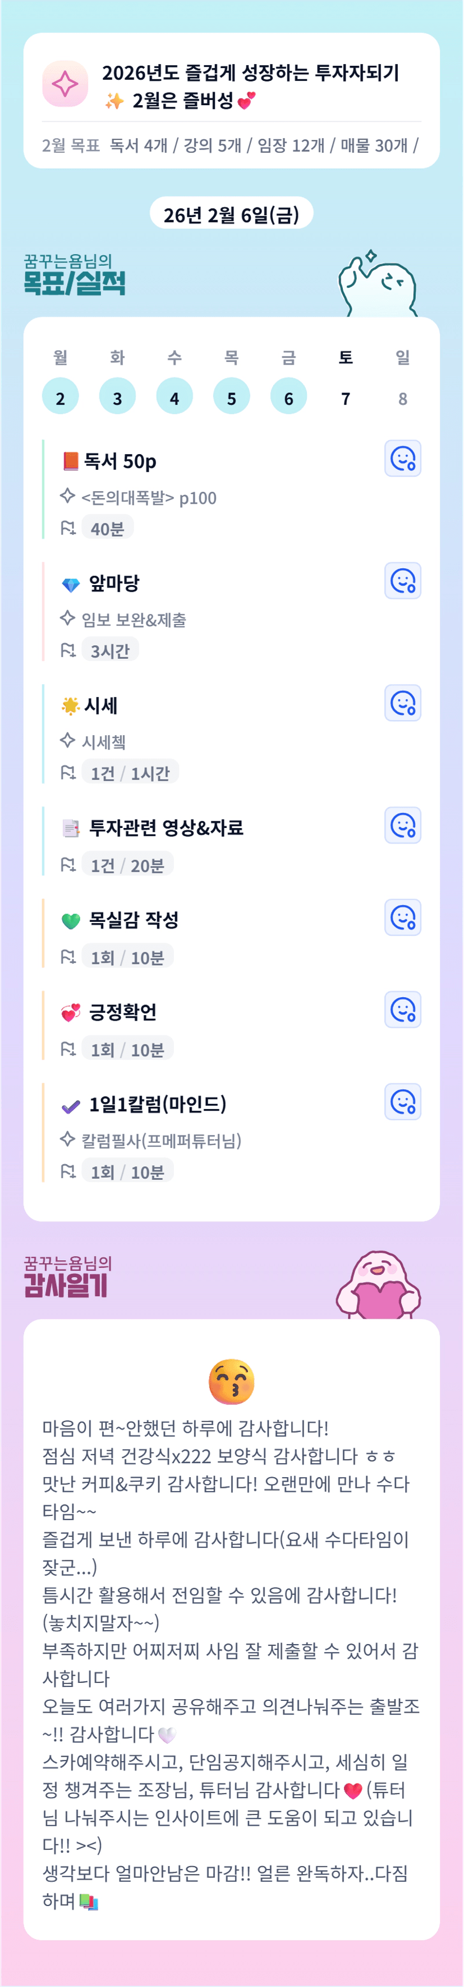This screenshot has width=464, height=1987.
Task: Open emoji reaction for 목실감 작성
Action: click(402, 918)
